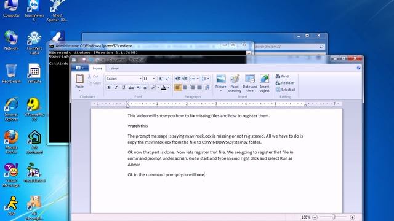Open the paragraph settings dialog icon

coord(207,87)
